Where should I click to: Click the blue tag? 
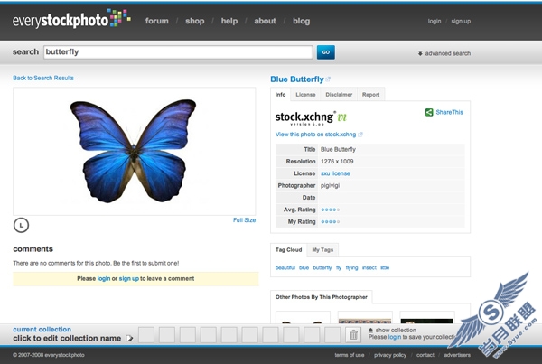pos(304,267)
